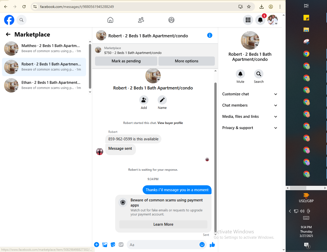The image size is (327, 252).
Task: Open the View buyer profile link
Action: pos(170,123)
